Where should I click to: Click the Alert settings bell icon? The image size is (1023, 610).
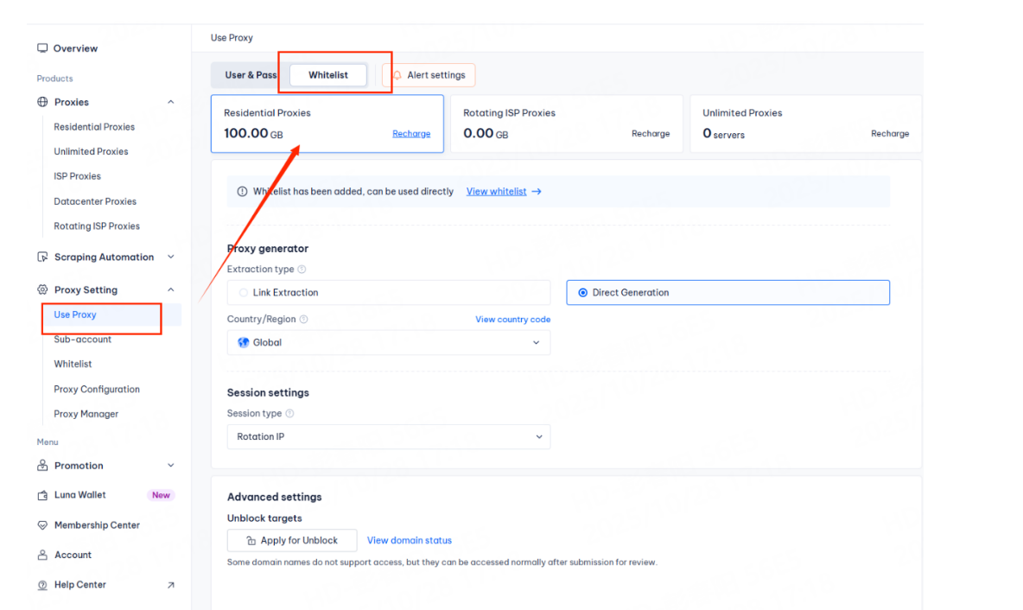397,75
